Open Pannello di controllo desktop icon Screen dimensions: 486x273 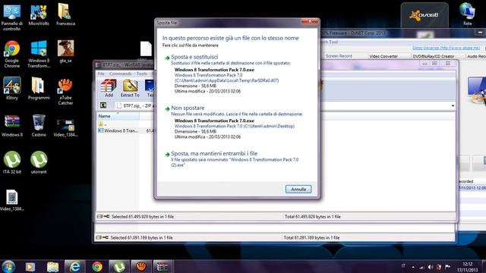(12, 17)
